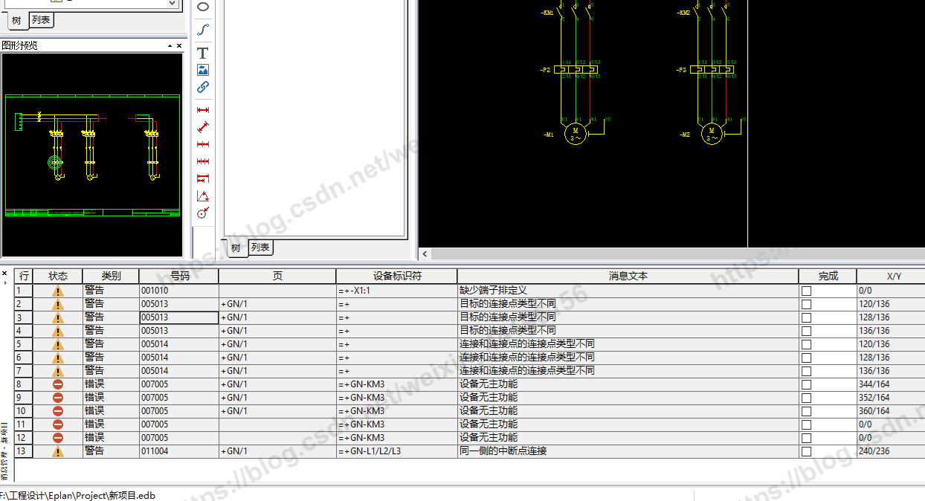Click the hyperlink tool icon

click(202, 87)
